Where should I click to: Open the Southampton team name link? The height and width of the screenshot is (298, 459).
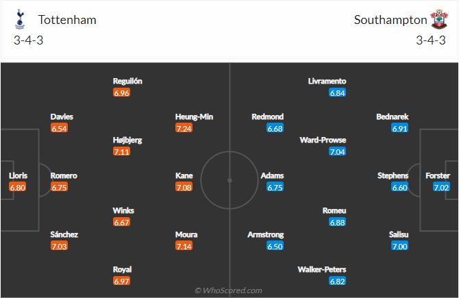390,20
